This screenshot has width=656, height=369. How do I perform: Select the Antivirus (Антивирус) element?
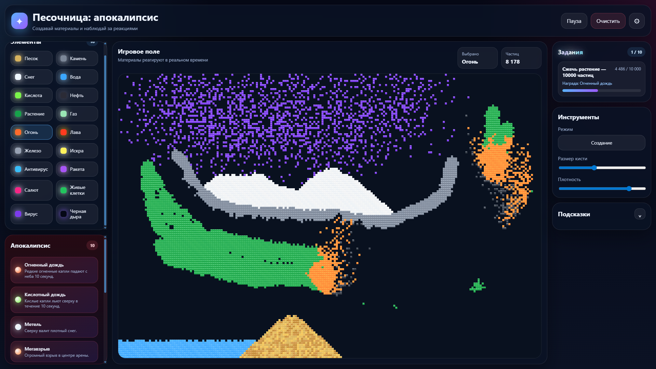pos(31,169)
